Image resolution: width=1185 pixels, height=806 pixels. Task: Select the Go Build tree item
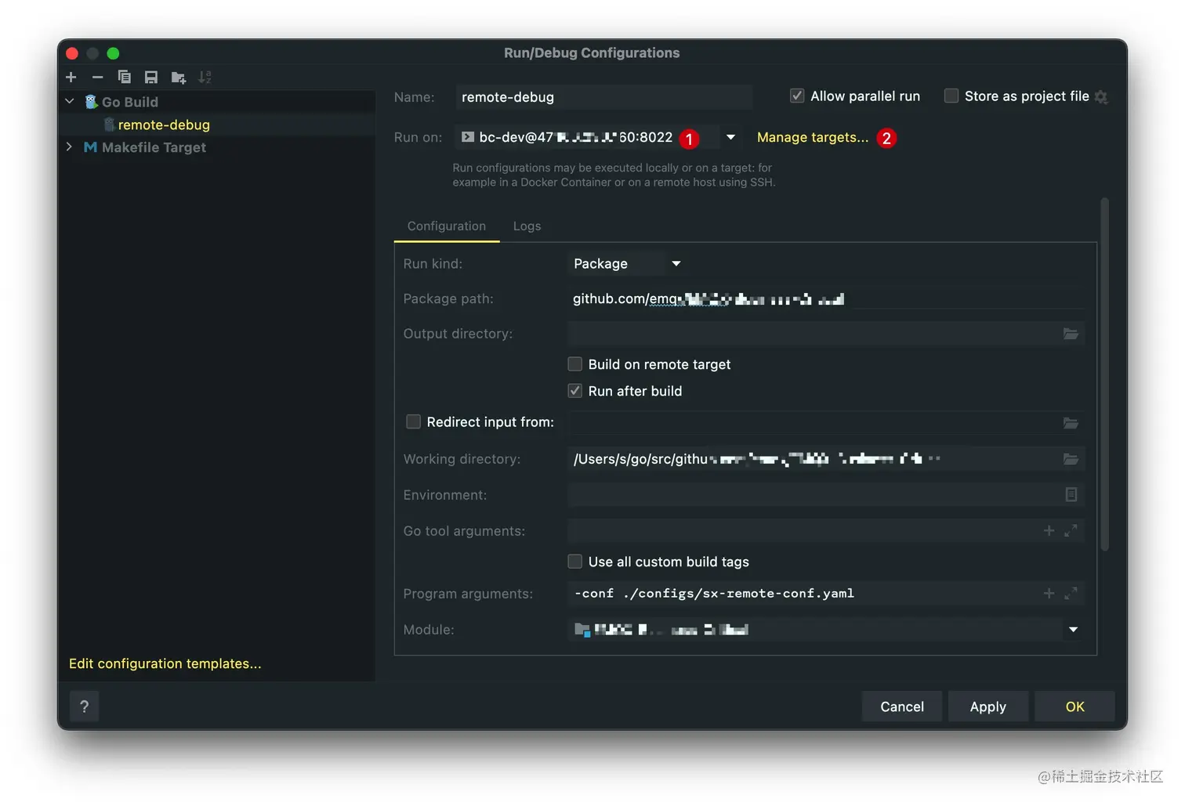[x=130, y=102]
